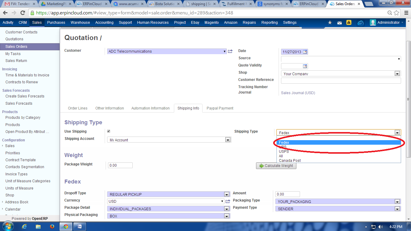Select Canada Post in shipping type list
Screen dimensions: 411x231
point(338,161)
